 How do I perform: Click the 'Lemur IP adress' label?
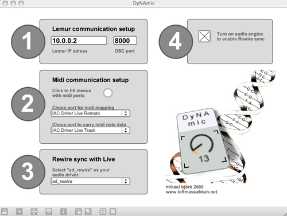(x=70, y=51)
